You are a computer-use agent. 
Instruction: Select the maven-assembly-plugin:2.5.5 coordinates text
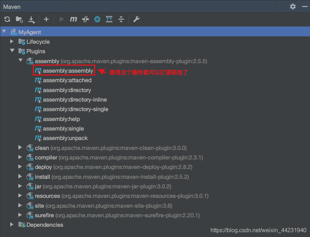coord(134,61)
